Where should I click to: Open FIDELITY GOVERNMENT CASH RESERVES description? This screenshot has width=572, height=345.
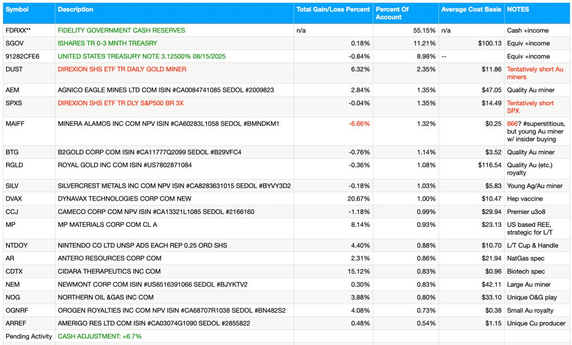(121, 31)
